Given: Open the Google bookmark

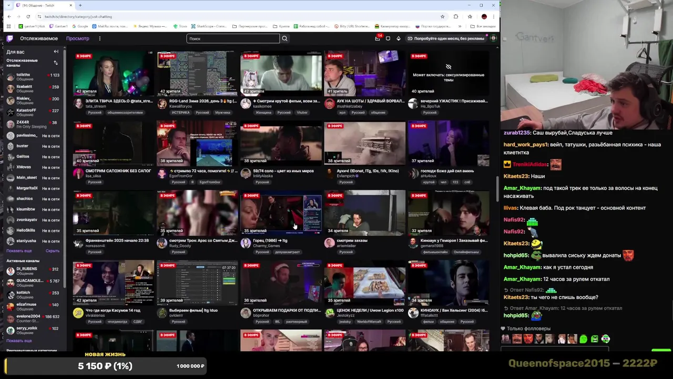Looking at the screenshot, I should 80,26.
